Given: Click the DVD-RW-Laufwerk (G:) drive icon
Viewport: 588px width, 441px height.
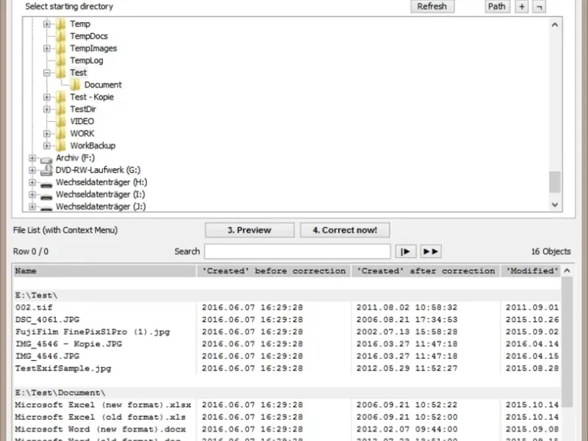Looking at the screenshot, I should point(46,171).
